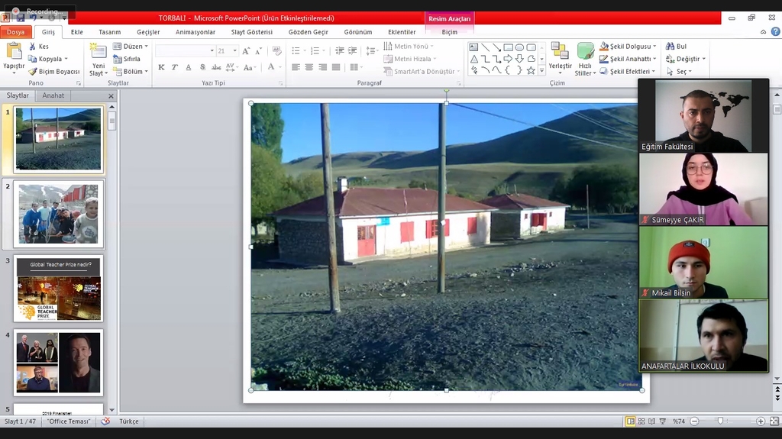Select the triangle shape in gallery

tap(473, 59)
